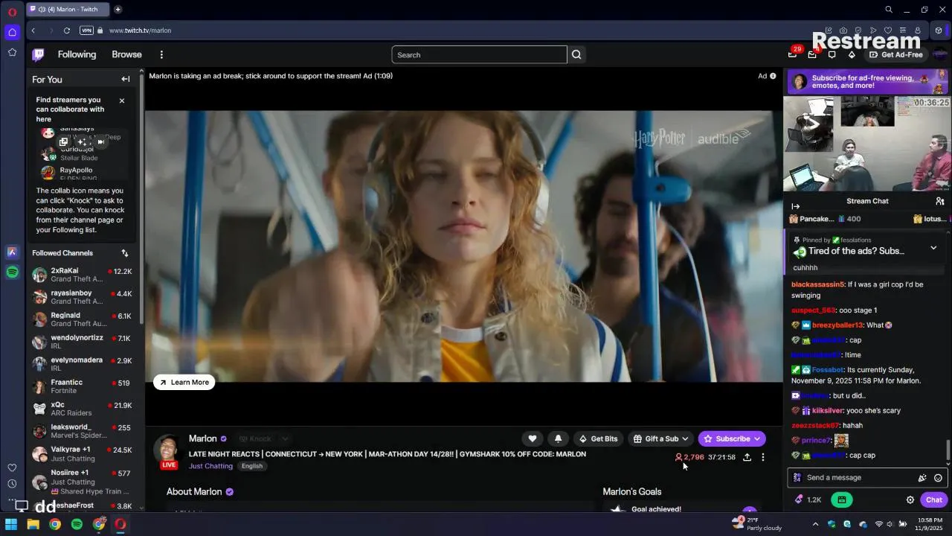The height and width of the screenshot is (536, 952).
Task: Open rayasianboy followed channel
Action: click(x=82, y=297)
